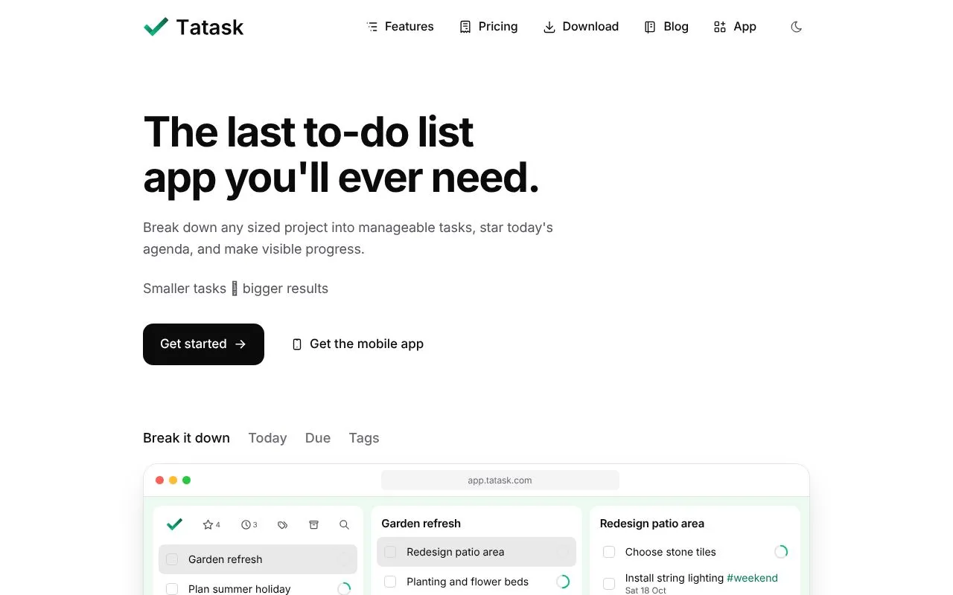The image size is (953, 595).
Task: Click the green checkmark logo in app preview
Action: point(175,524)
